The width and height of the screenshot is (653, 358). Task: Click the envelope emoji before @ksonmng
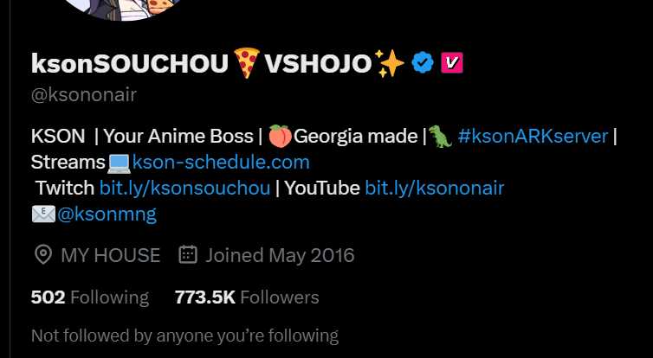pos(43,214)
